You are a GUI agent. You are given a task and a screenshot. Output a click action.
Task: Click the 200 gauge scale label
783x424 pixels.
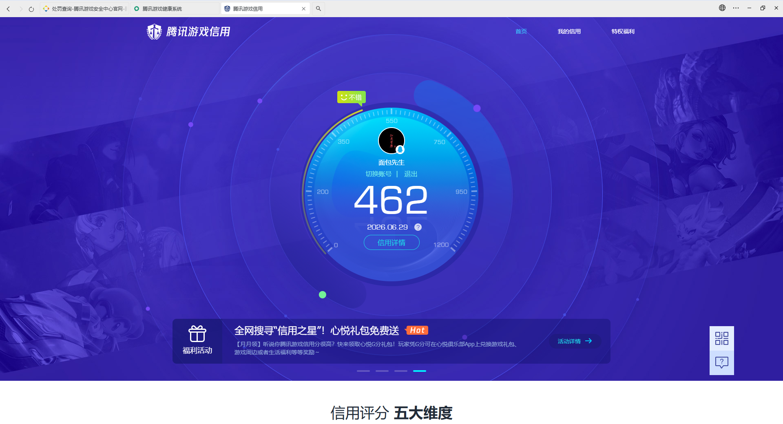pyautogui.click(x=323, y=192)
